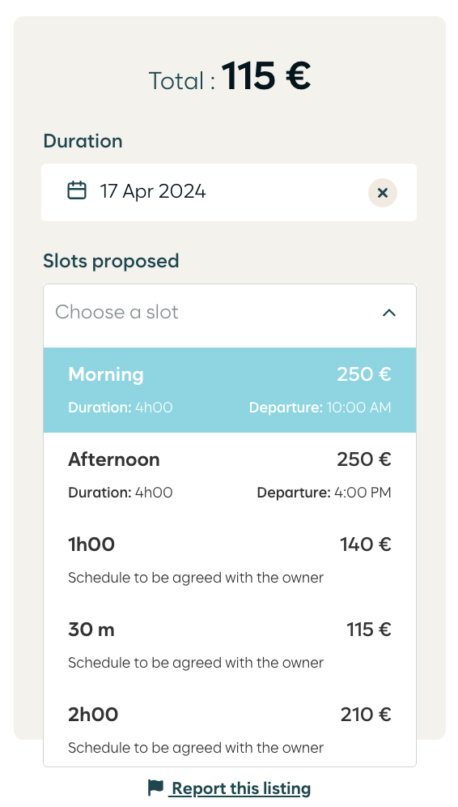Select the Morning slot option
Image resolution: width=458 pixels, height=807 pixels.
pyautogui.click(x=230, y=390)
